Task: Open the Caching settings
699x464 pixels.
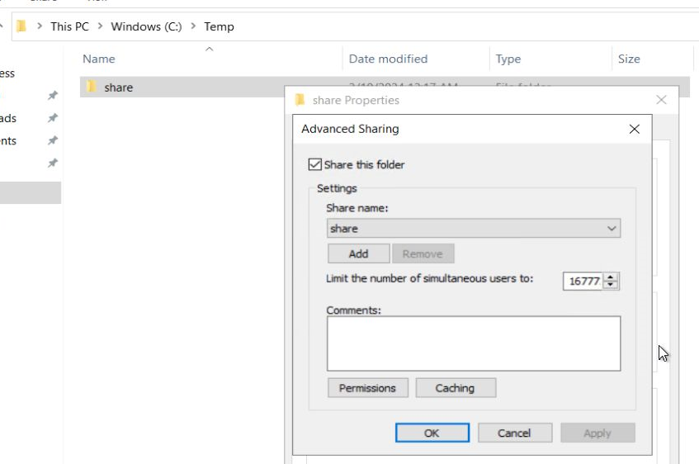Action: (456, 388)
